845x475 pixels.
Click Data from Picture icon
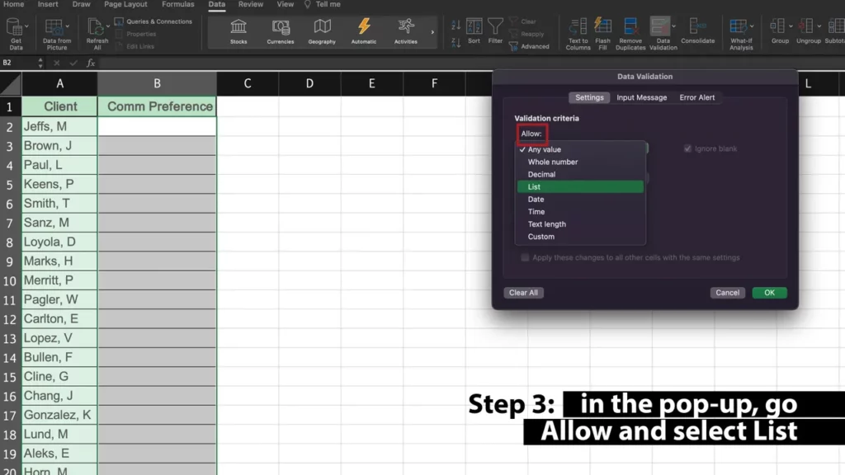pyautogui.click(x=54, y=27)
